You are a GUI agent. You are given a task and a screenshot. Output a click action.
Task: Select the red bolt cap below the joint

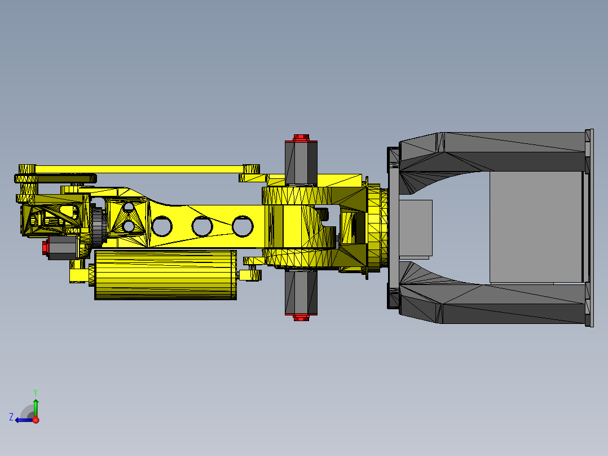(301, 318)
